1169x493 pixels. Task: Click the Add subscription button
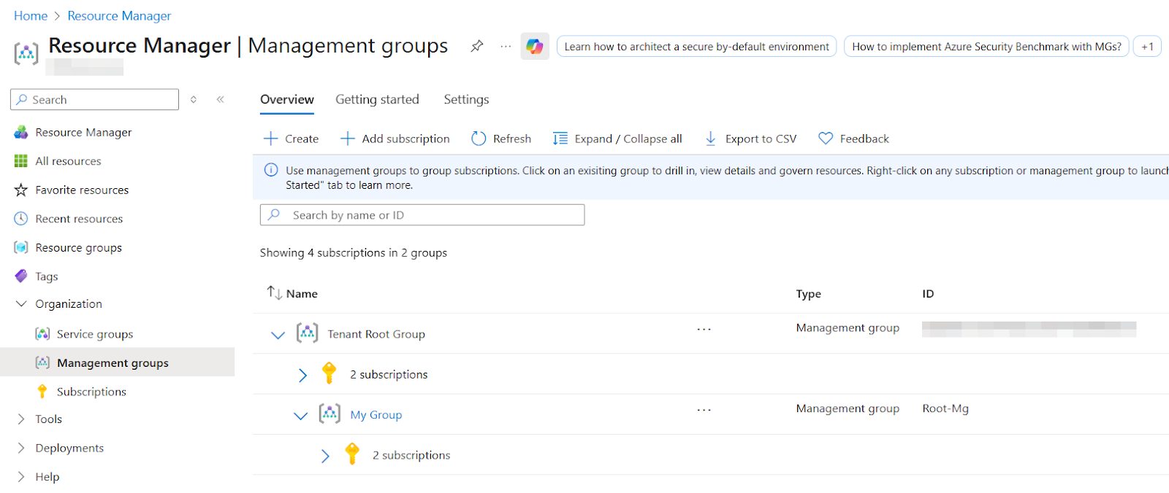(395, 139)
